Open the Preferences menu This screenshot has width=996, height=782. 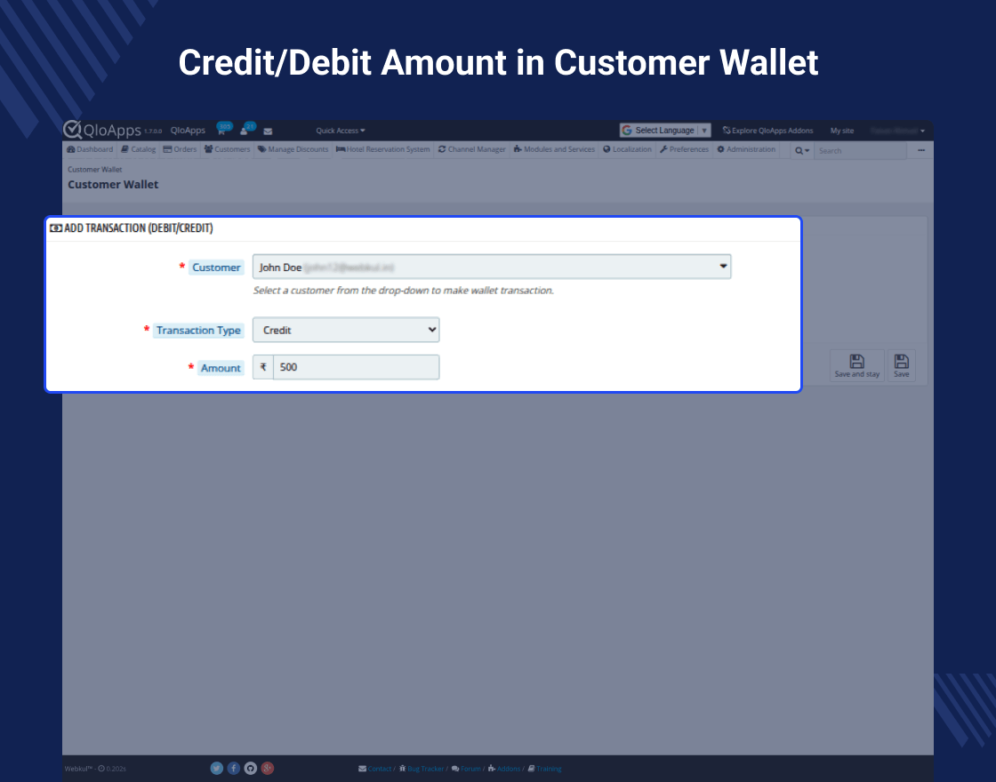[x=684, y=150]
